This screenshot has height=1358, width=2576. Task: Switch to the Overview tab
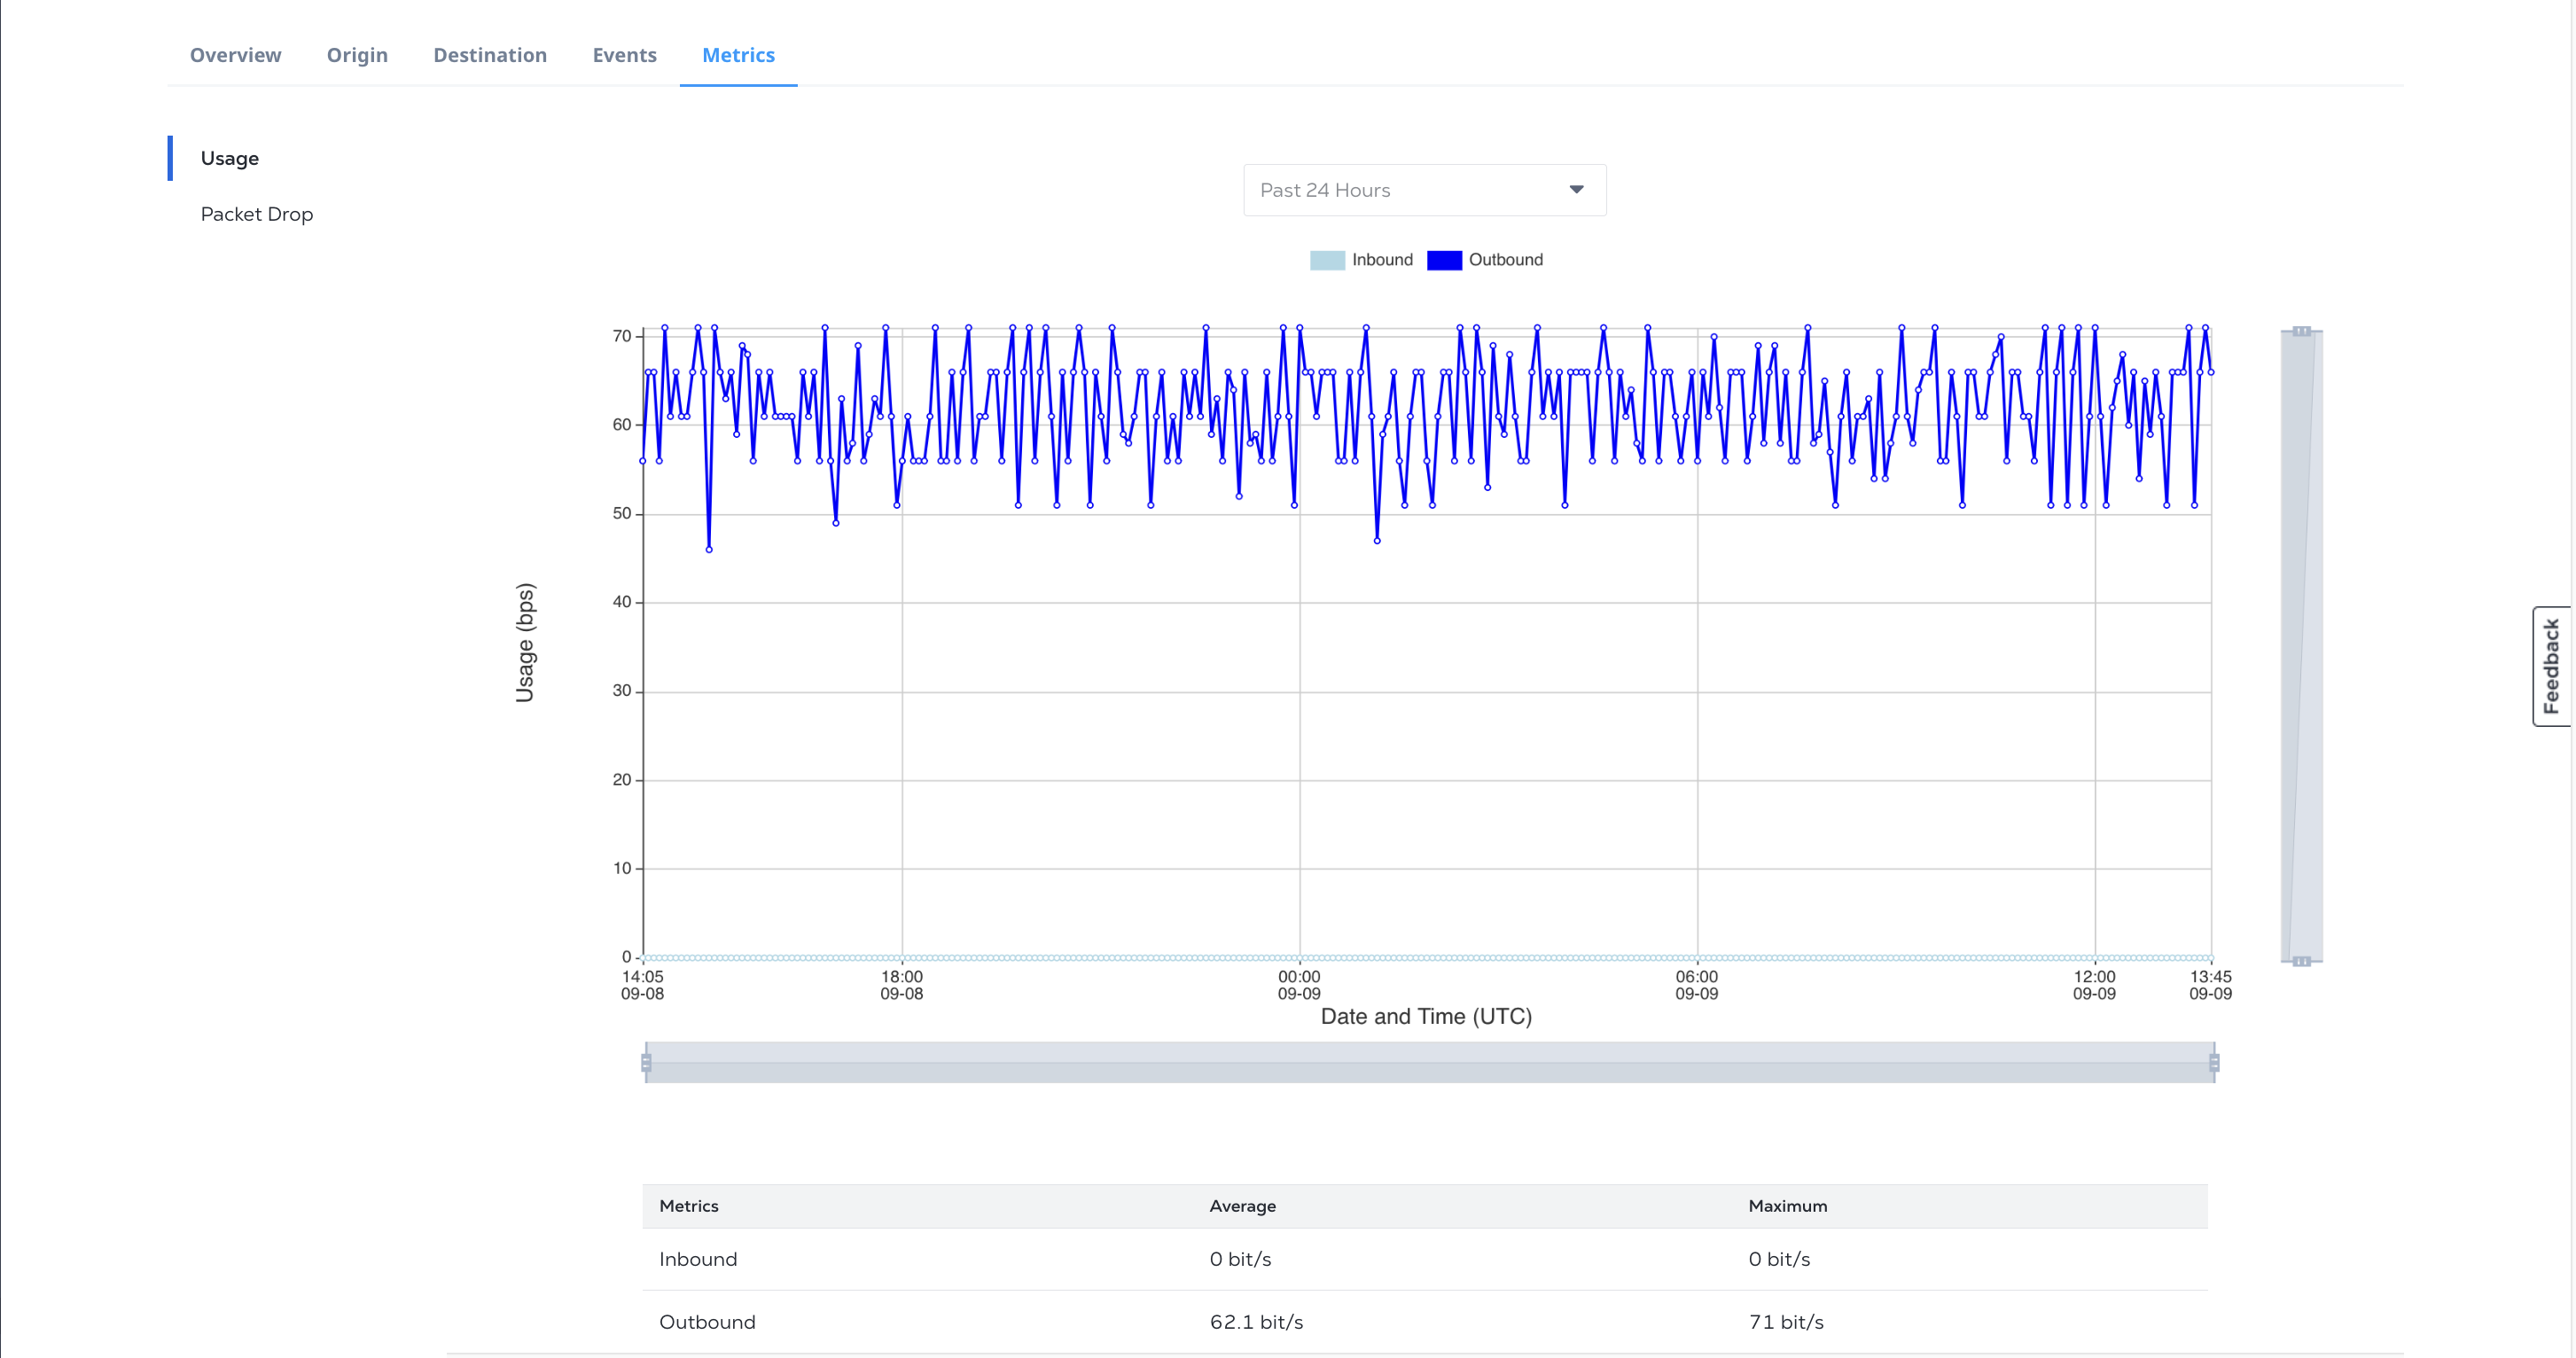[235, 55]
